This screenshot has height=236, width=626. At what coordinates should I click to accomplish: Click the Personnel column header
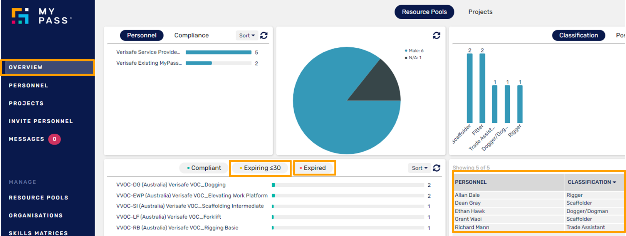(509, 182)
